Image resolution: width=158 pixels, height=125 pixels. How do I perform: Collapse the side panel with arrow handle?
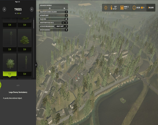tap(36, 65)
